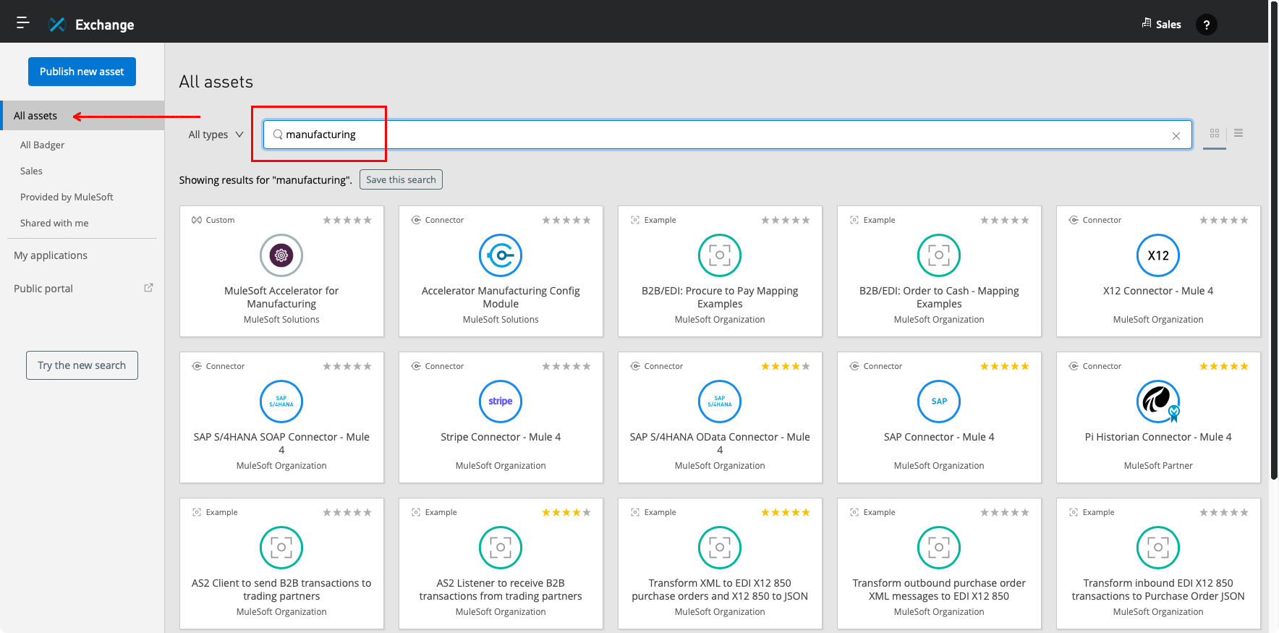The height and width of the screenshot is (633, 1279).
Task: Click Save this search button
Action: click(401, 179)
